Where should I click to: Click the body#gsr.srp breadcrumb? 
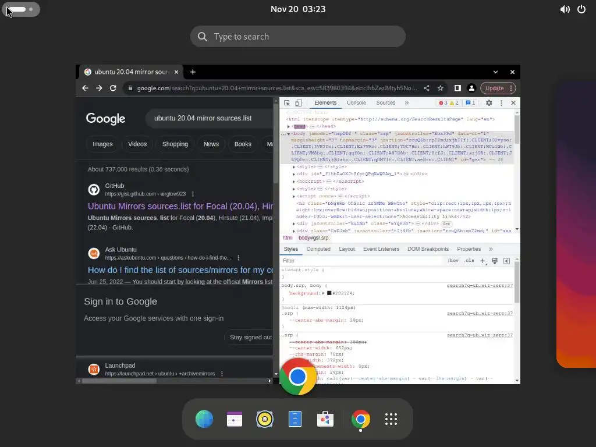pyautogui.click(x=314, y=238)
